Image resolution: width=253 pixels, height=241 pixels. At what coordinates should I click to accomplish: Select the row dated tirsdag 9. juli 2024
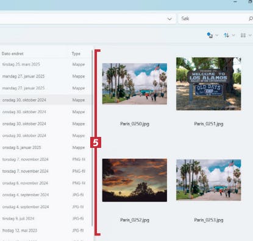(x=46, y=218)
